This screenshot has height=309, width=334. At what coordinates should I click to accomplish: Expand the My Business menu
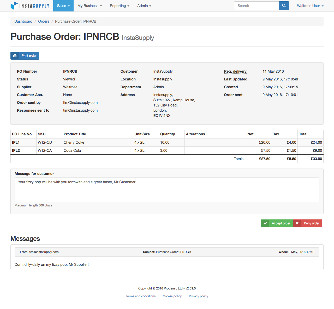pos(90,6)
